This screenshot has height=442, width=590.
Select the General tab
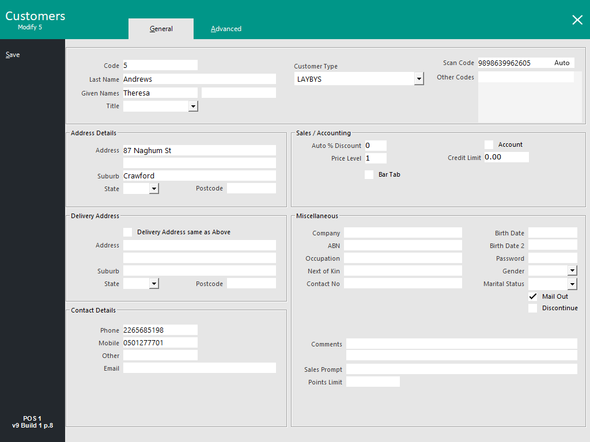point(161,28)
